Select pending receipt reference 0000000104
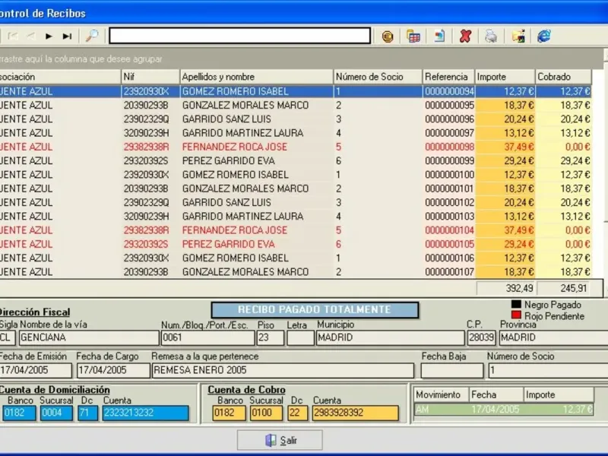608x456 pixels. 296,230
